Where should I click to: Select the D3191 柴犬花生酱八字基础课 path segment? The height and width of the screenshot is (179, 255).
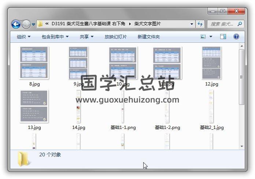(x=88, y=24)
